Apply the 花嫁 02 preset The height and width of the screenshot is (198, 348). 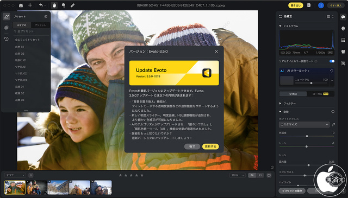pos(20,93)
